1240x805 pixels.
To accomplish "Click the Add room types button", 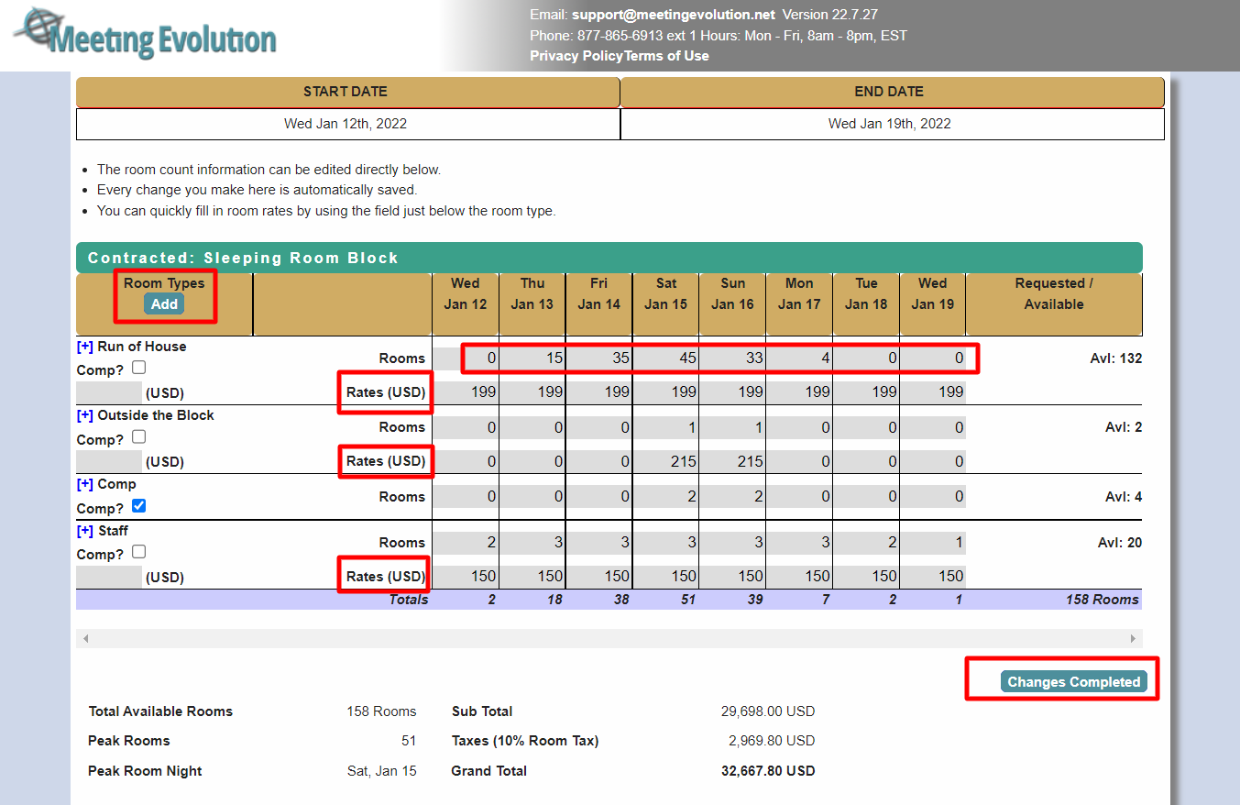I will (164, 304).
